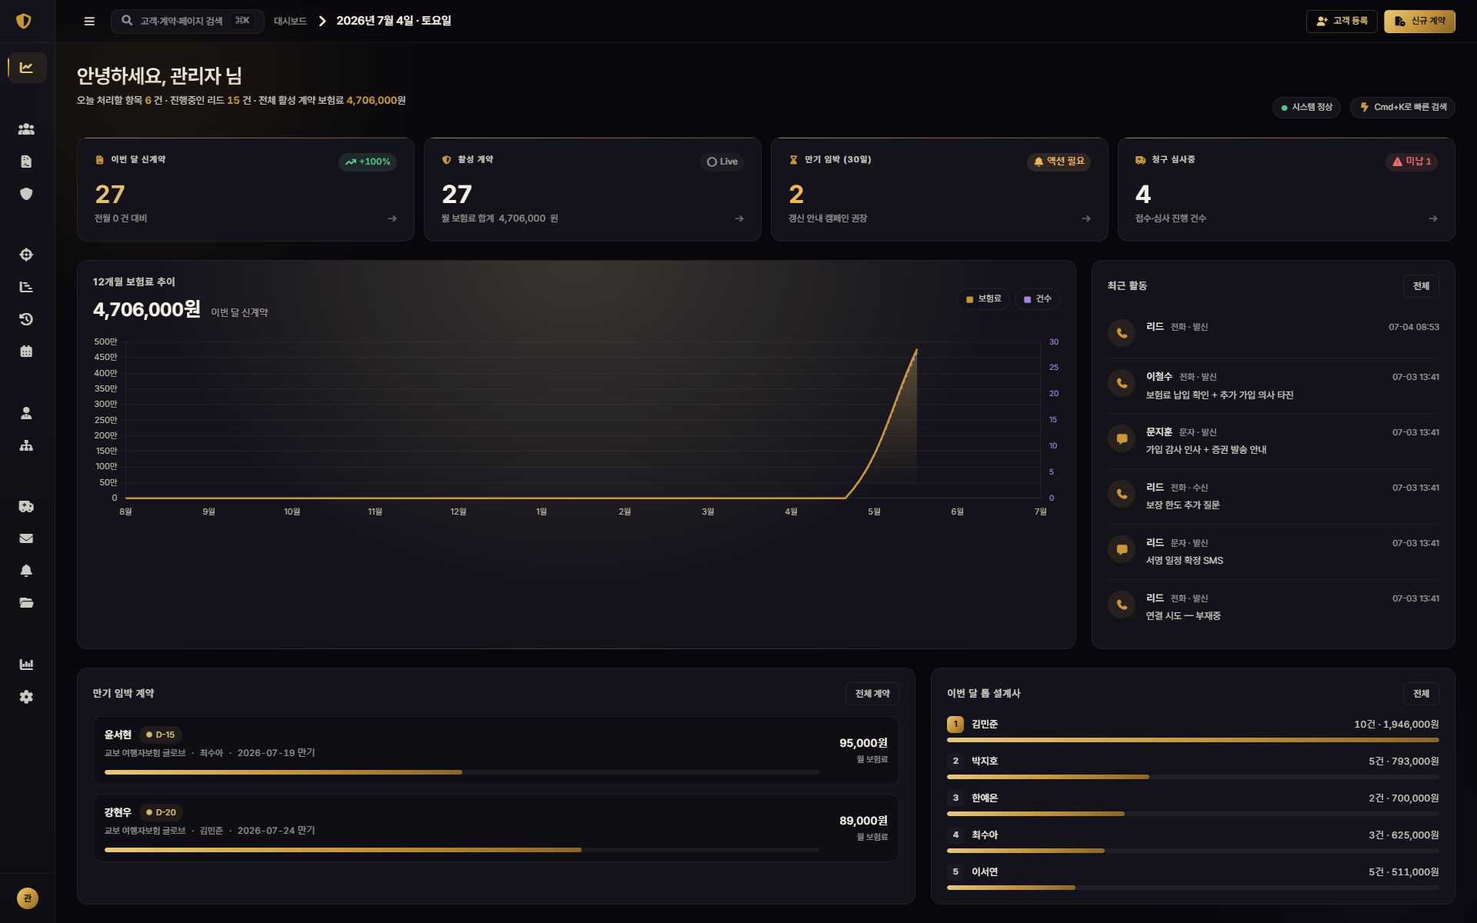Expand the 이번 달 신계약 card arrow
The height and width of the screenshot is (923, 1477).
click(x=392, y=218)
